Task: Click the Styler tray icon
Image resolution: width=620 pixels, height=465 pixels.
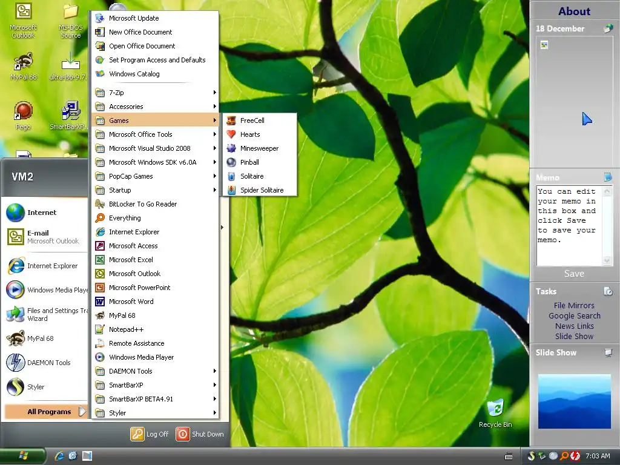Action: coord(531,456)
